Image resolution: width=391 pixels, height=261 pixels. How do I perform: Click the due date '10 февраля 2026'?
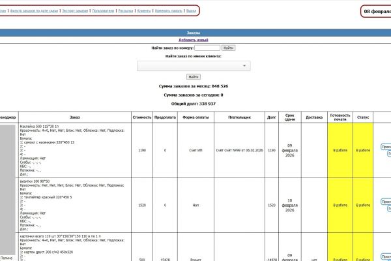tap(290, 206)
